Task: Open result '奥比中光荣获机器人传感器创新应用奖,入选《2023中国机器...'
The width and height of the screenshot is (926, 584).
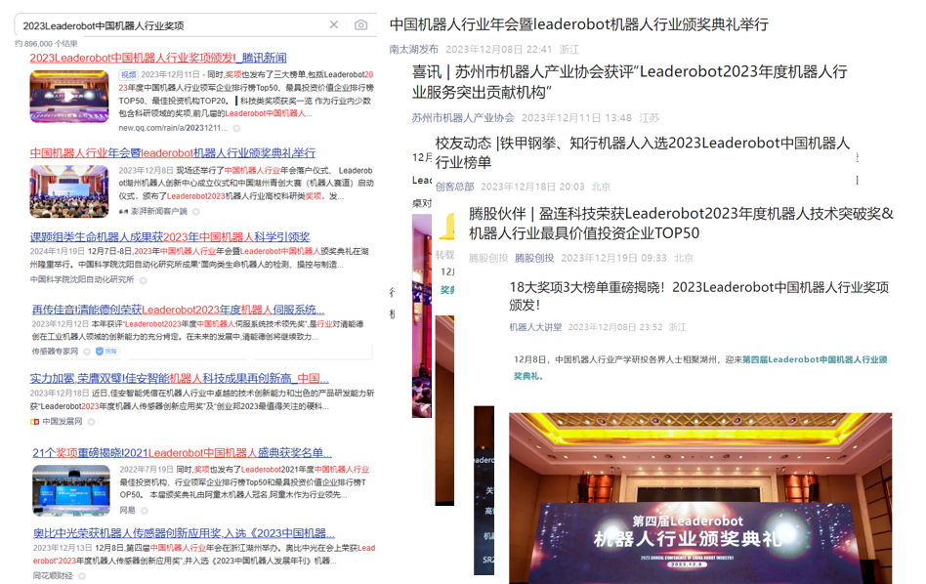Action: point(184,533)
